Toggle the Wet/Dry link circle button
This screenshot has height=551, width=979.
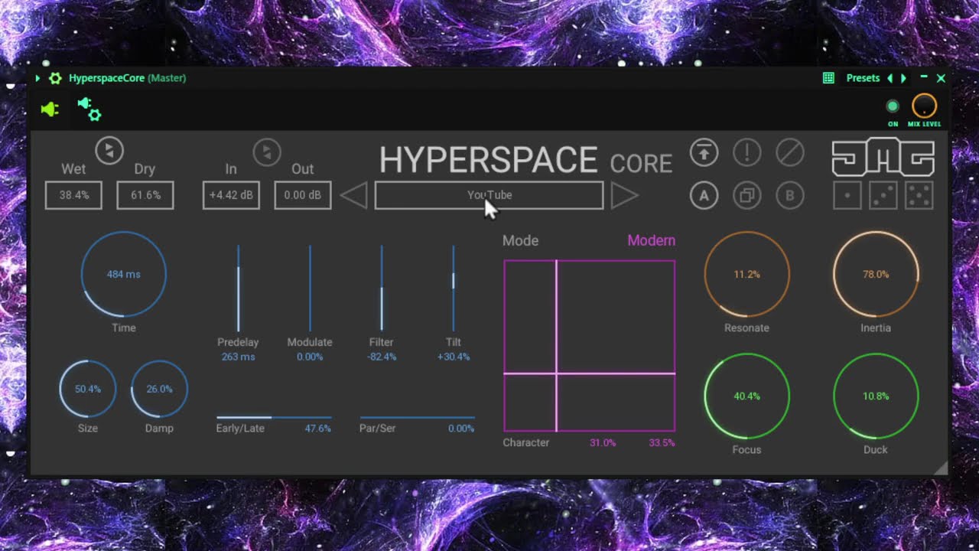pos(109,150)
